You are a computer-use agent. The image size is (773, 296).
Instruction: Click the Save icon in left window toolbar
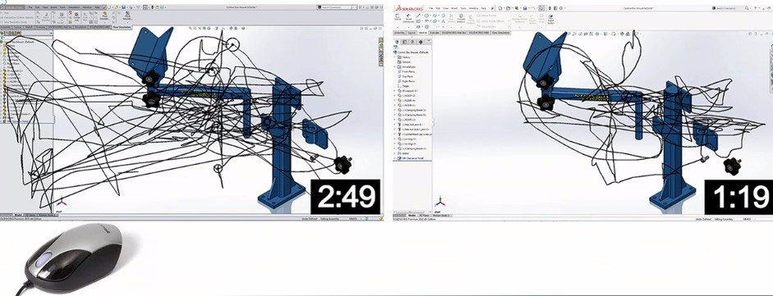coord(124,7)
